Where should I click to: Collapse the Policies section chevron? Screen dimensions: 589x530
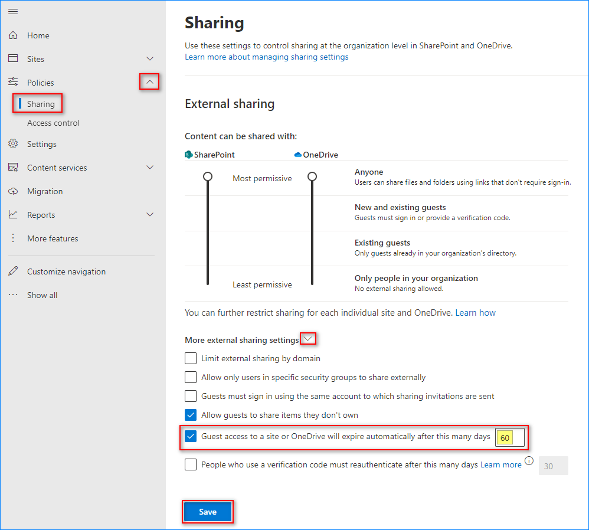click(x=150, y=82)
